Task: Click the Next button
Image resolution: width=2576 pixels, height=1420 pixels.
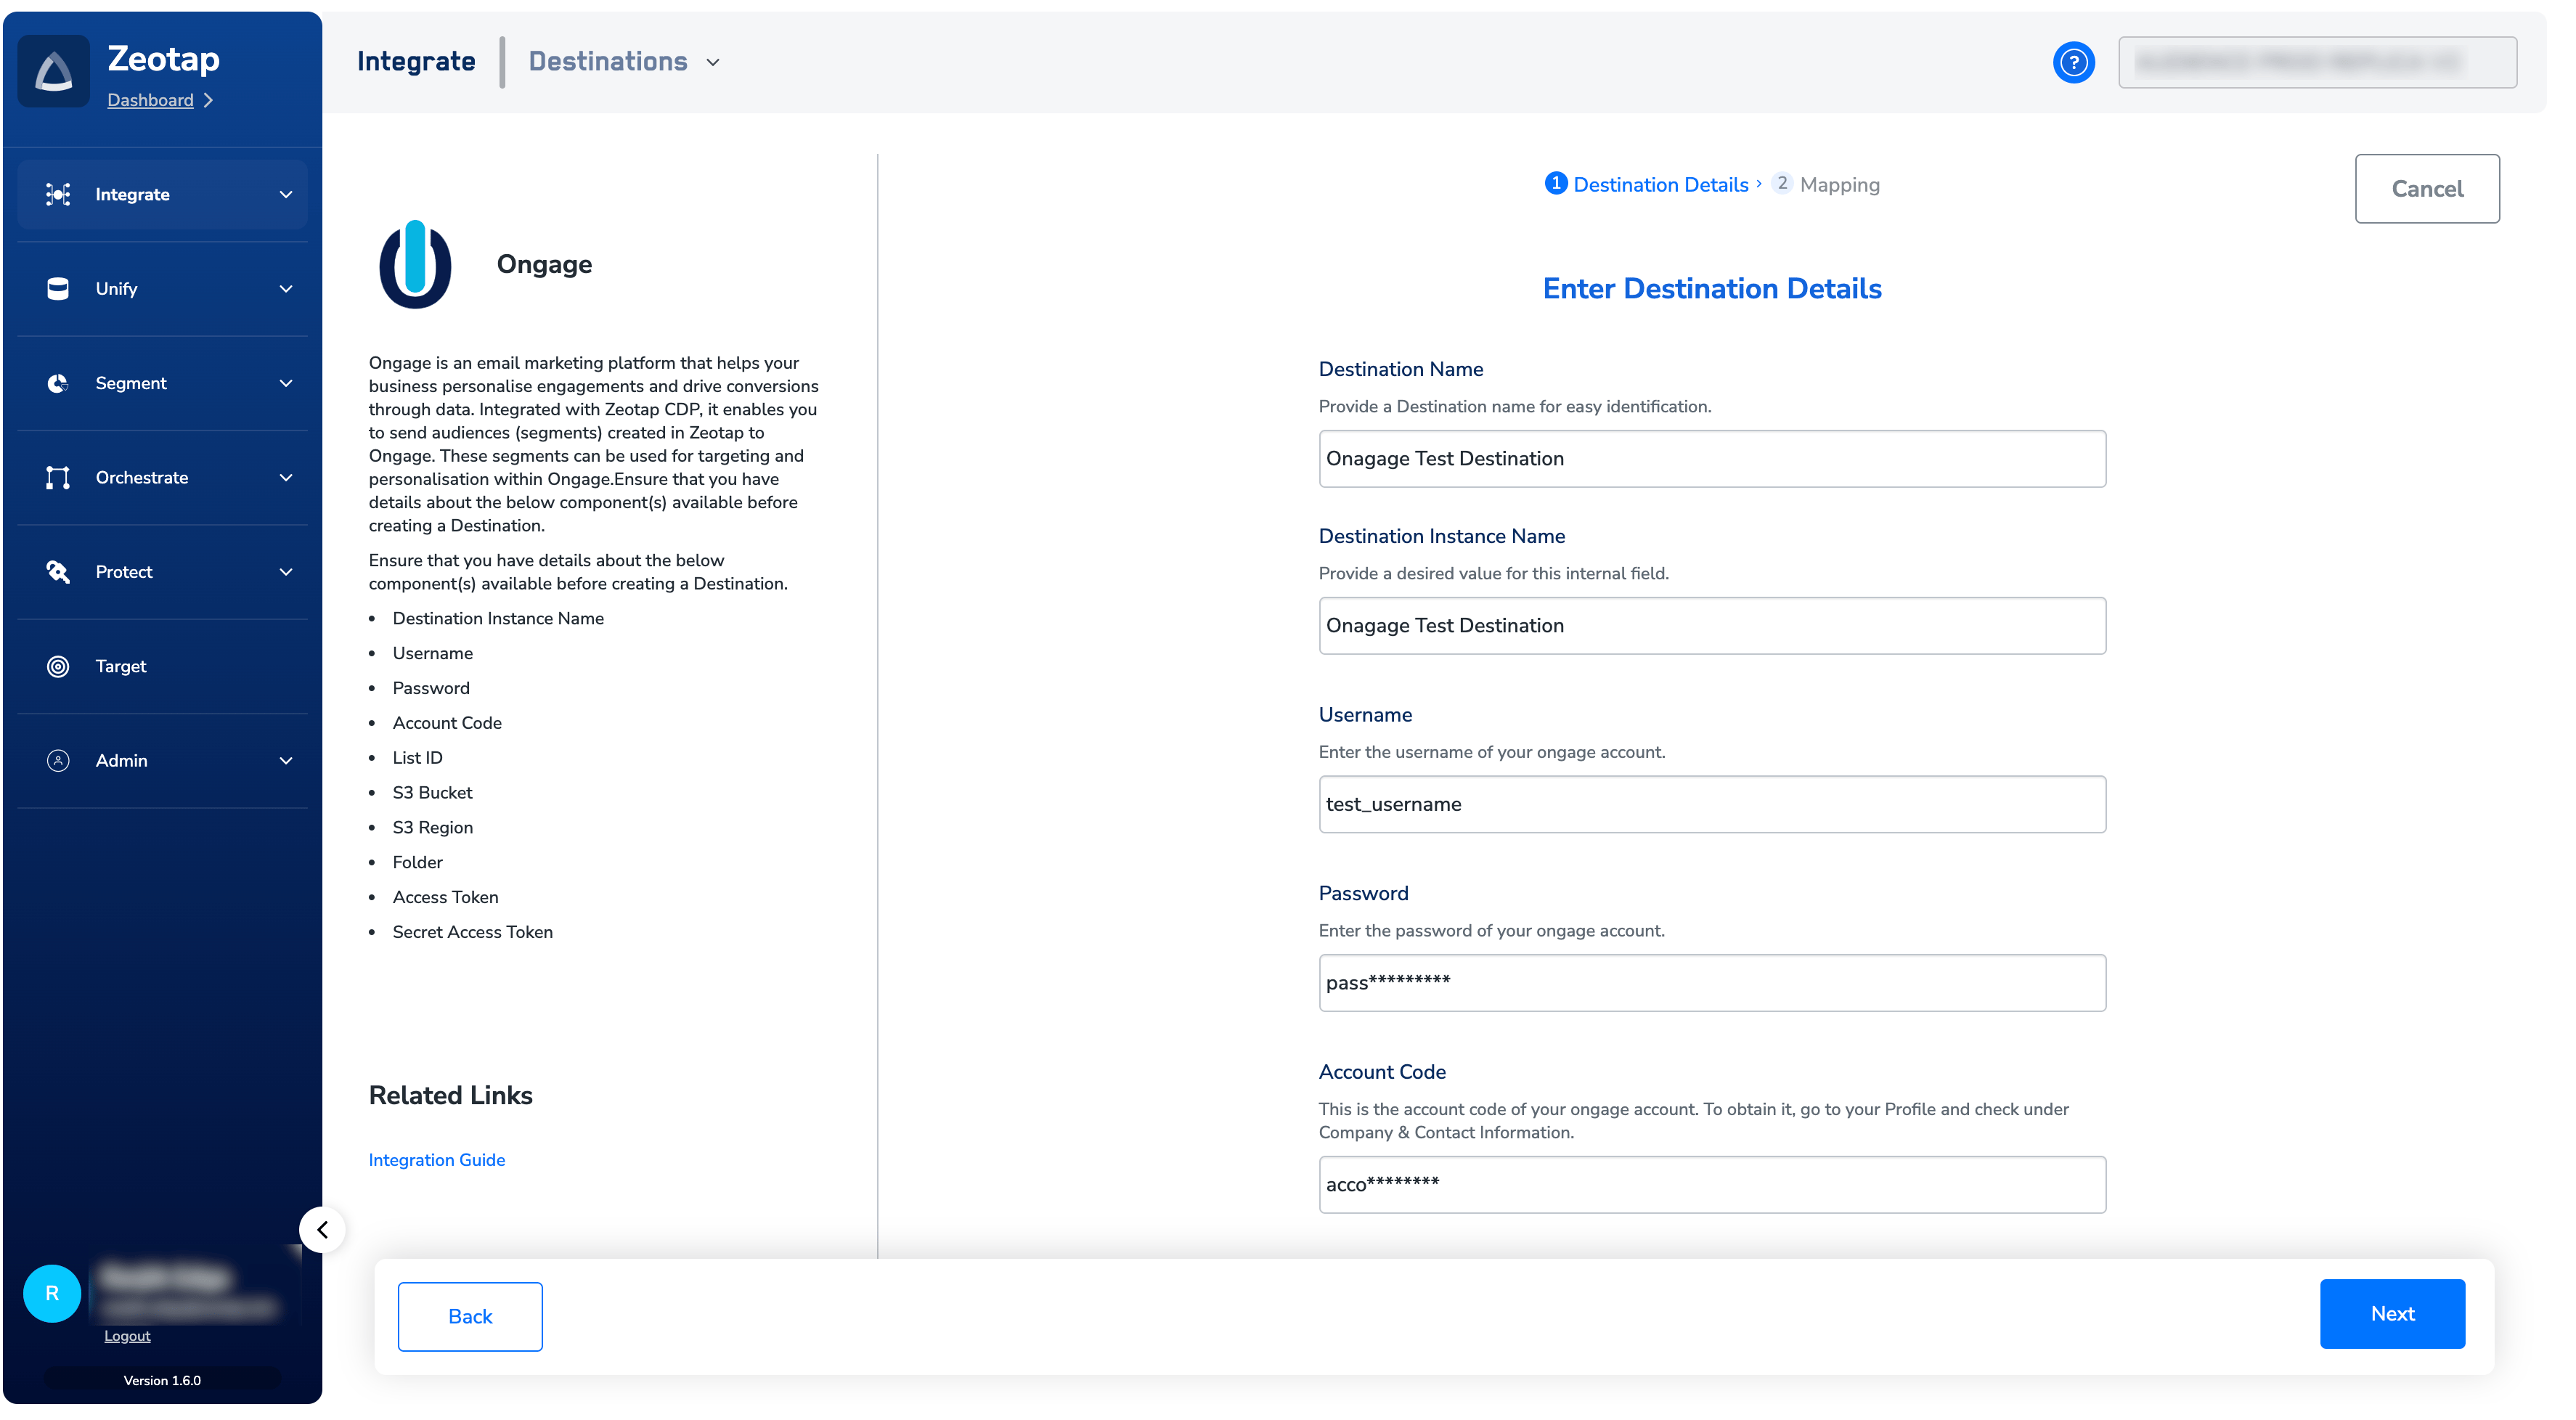Action: (2392, 1314)
